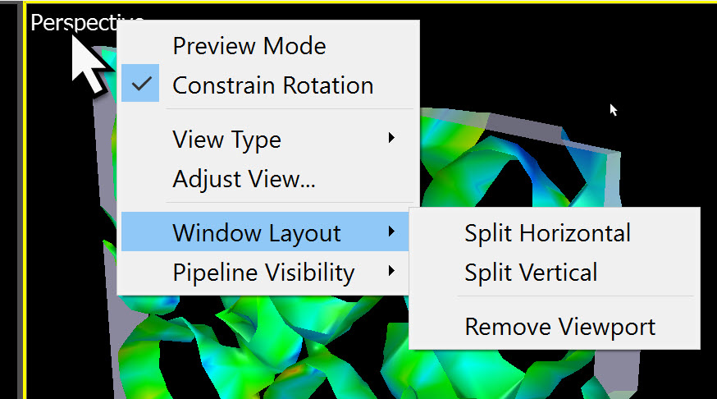Toggle Preview Mode in the context menu
Screen dimensions: 717x399
(249, 46)
